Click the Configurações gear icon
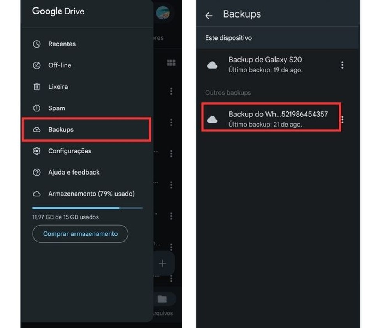 37,151
